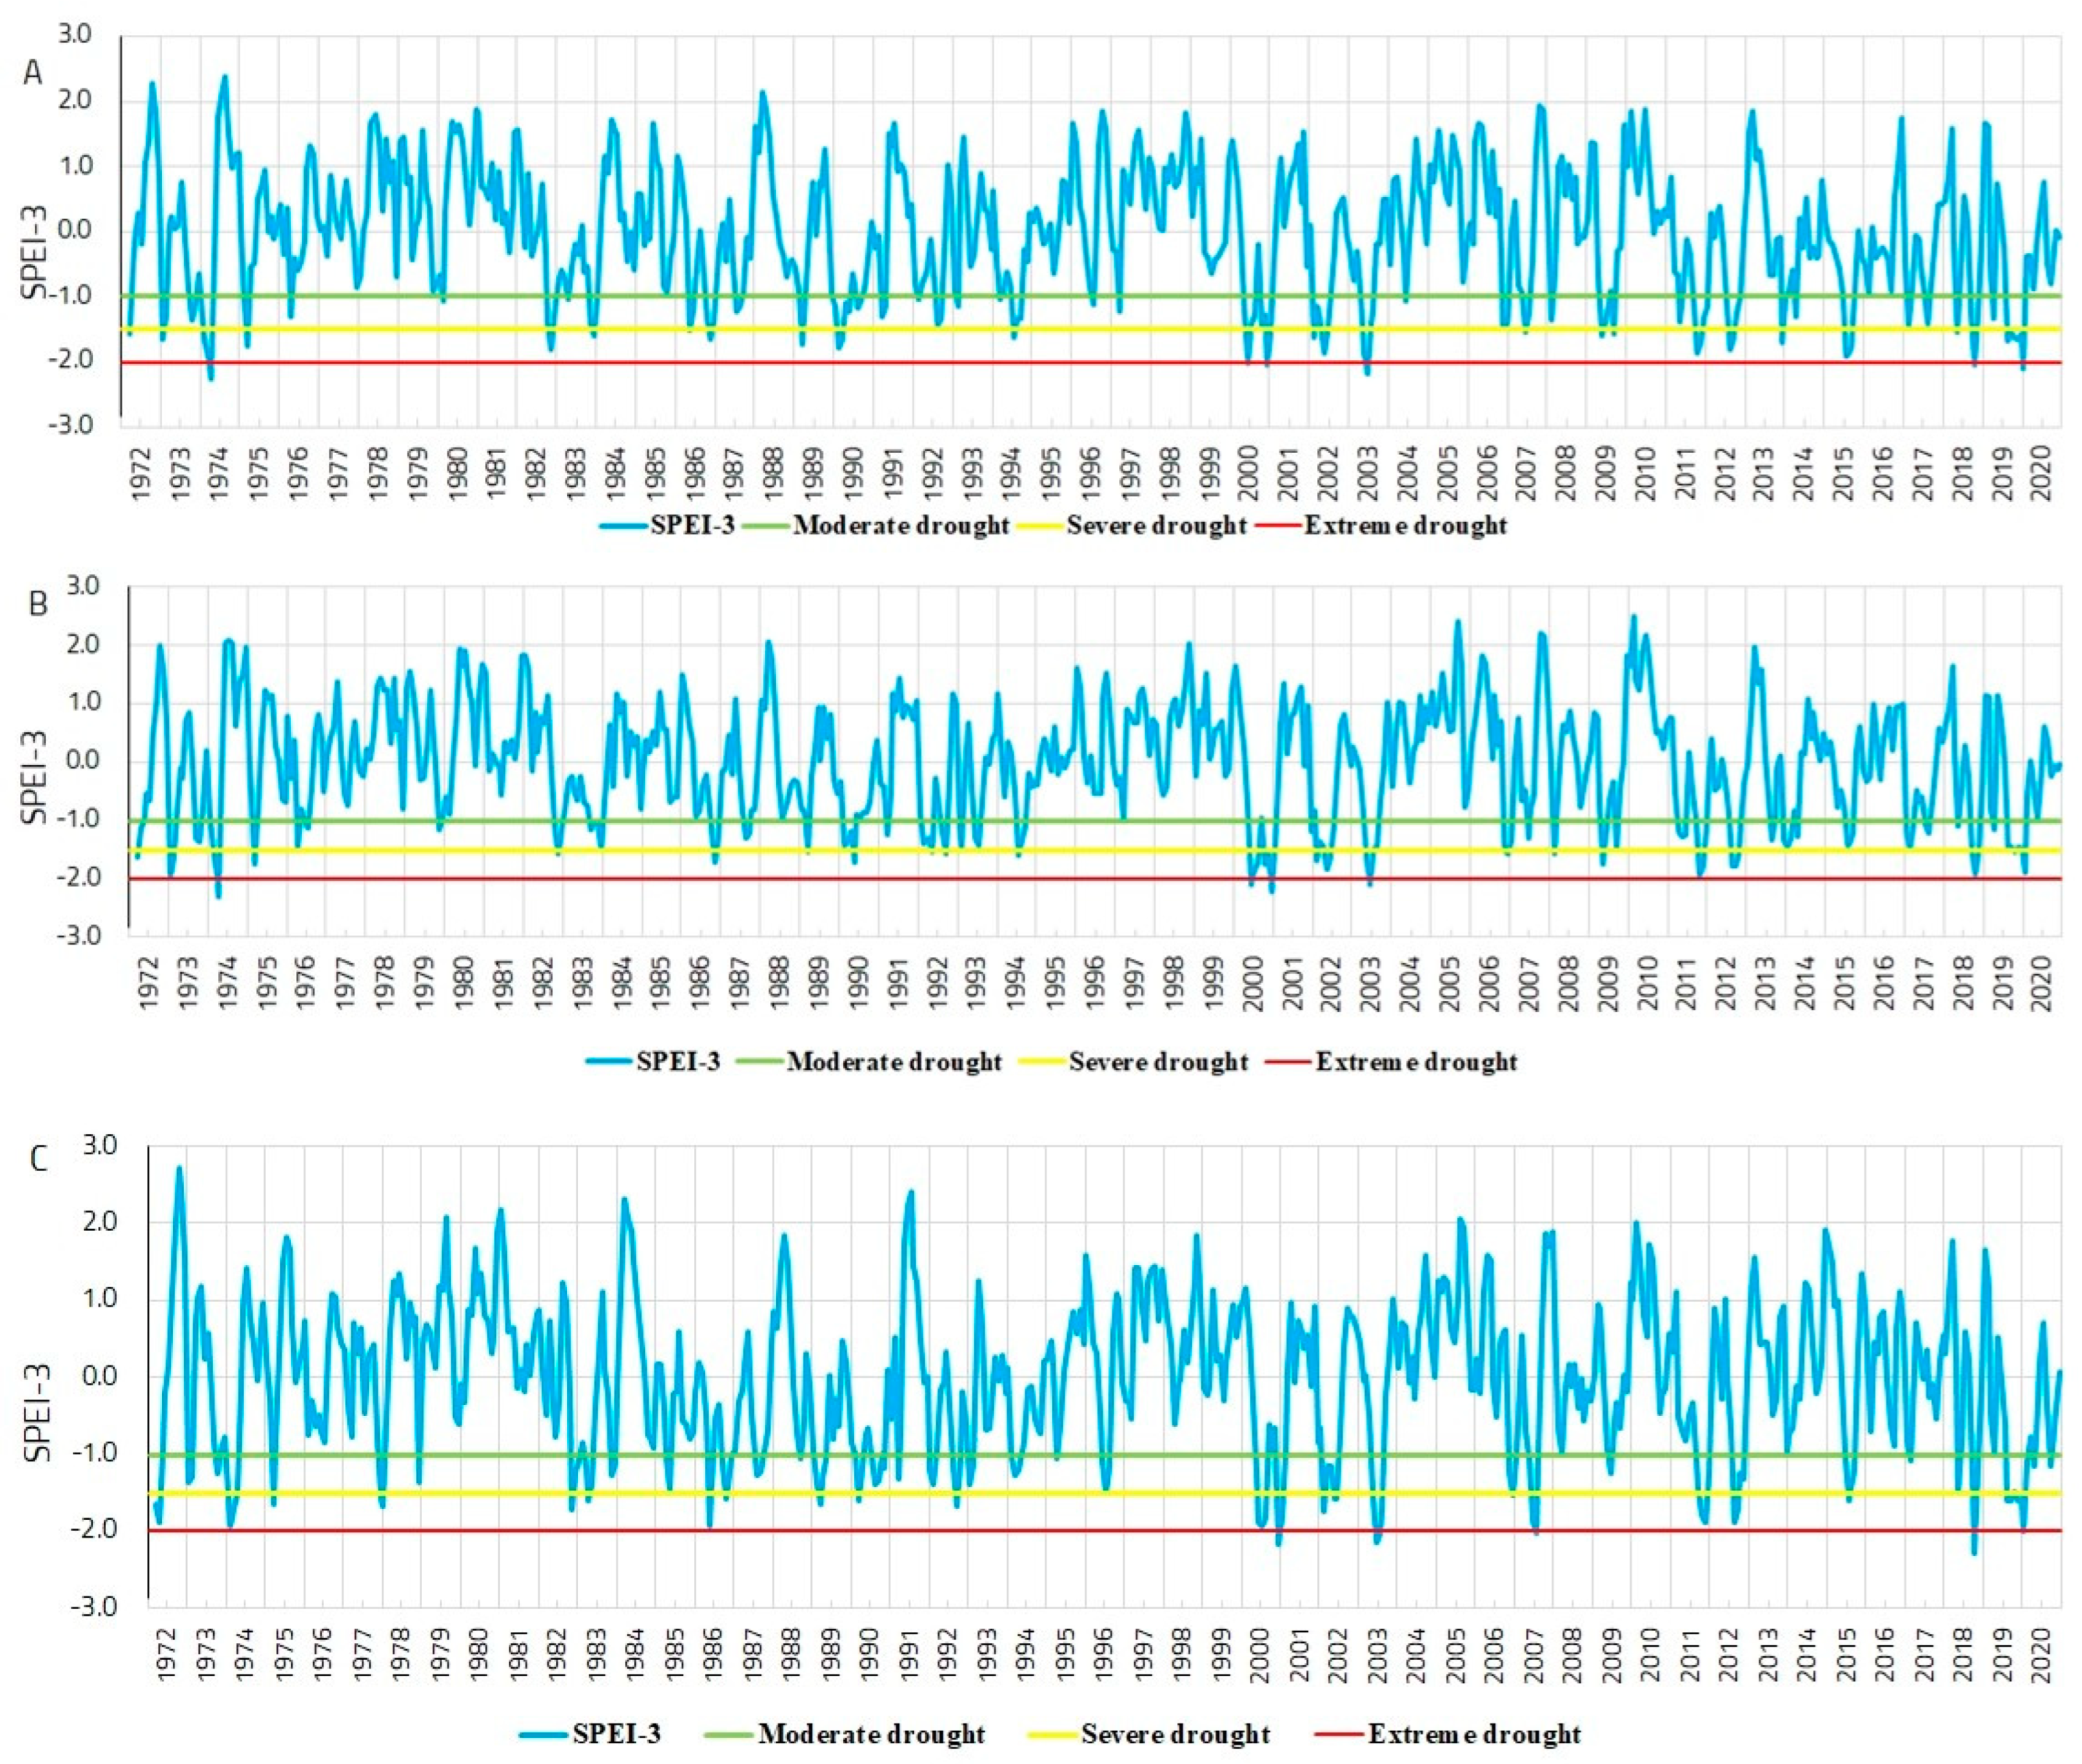The height and width of the screenshot is (1764, 2082).
Task: Click the yellow Severe drought legend line in panel B
Action: (x=1042, y=1061)
